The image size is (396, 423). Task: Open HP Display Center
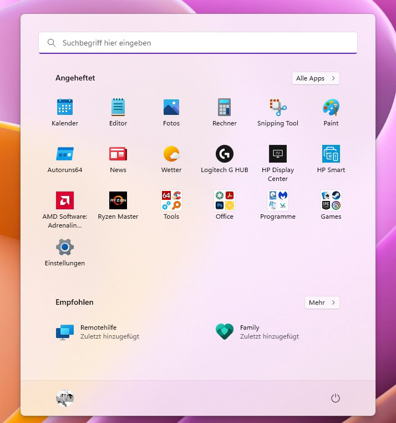point(278,163)
